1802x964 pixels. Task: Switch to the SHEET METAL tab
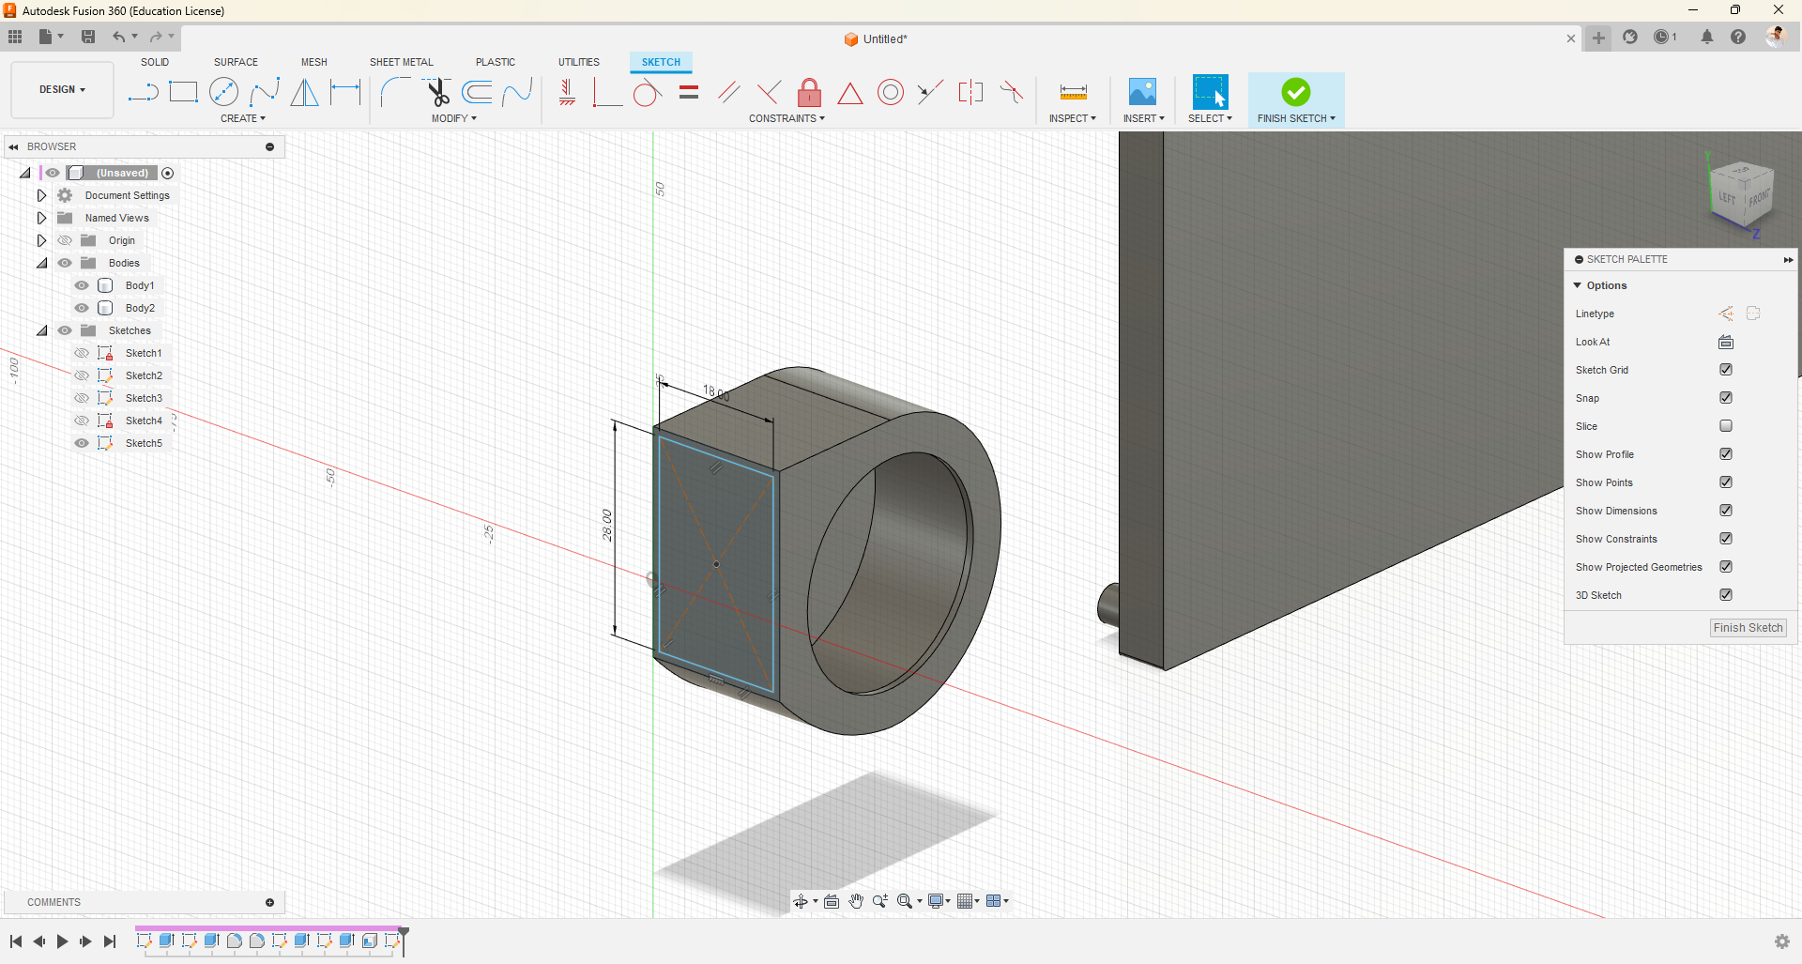coord(401,62)
